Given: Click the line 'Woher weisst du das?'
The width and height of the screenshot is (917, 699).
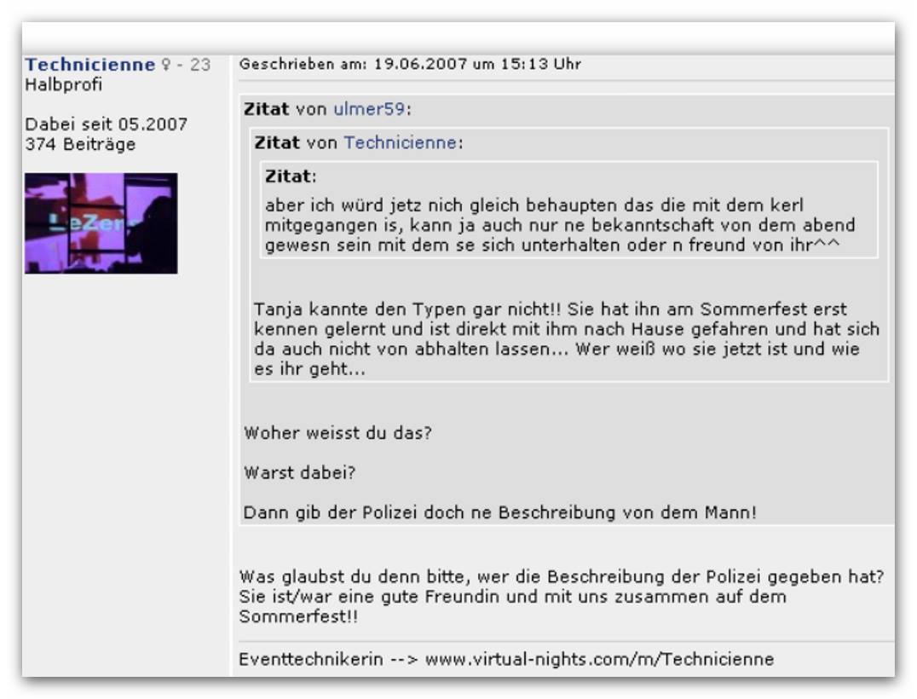Looking at the screenshot, I should click(x=337, y=433).
